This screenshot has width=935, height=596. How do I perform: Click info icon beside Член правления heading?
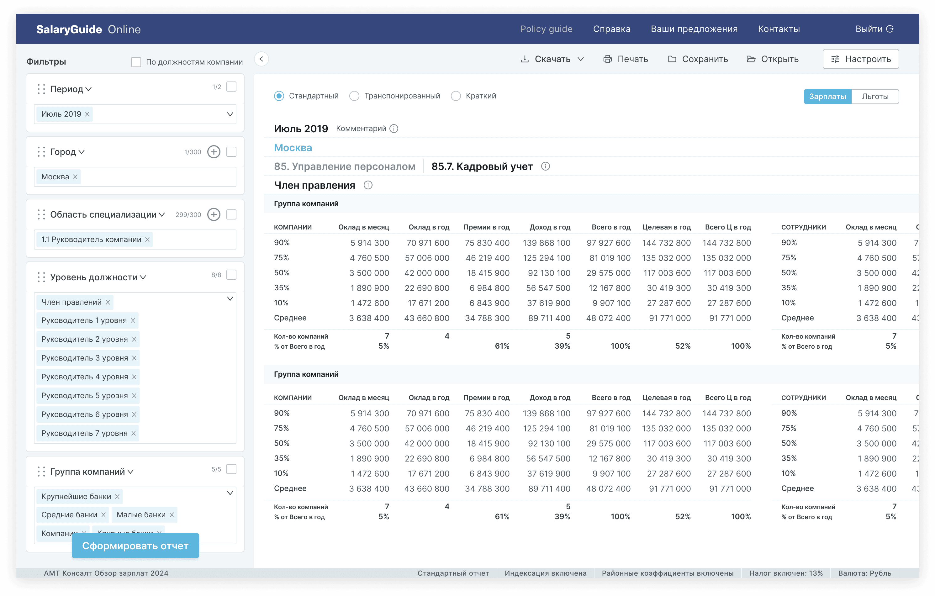tap(368, 185)
